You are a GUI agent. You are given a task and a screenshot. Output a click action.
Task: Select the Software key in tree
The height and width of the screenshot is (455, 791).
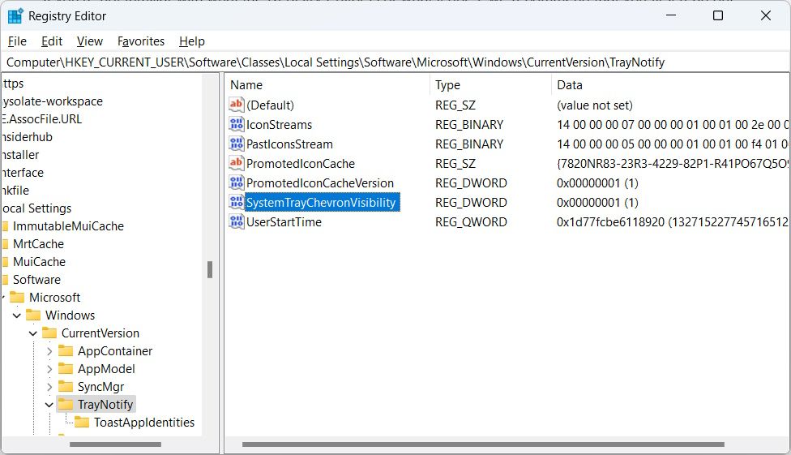point(36,279)
